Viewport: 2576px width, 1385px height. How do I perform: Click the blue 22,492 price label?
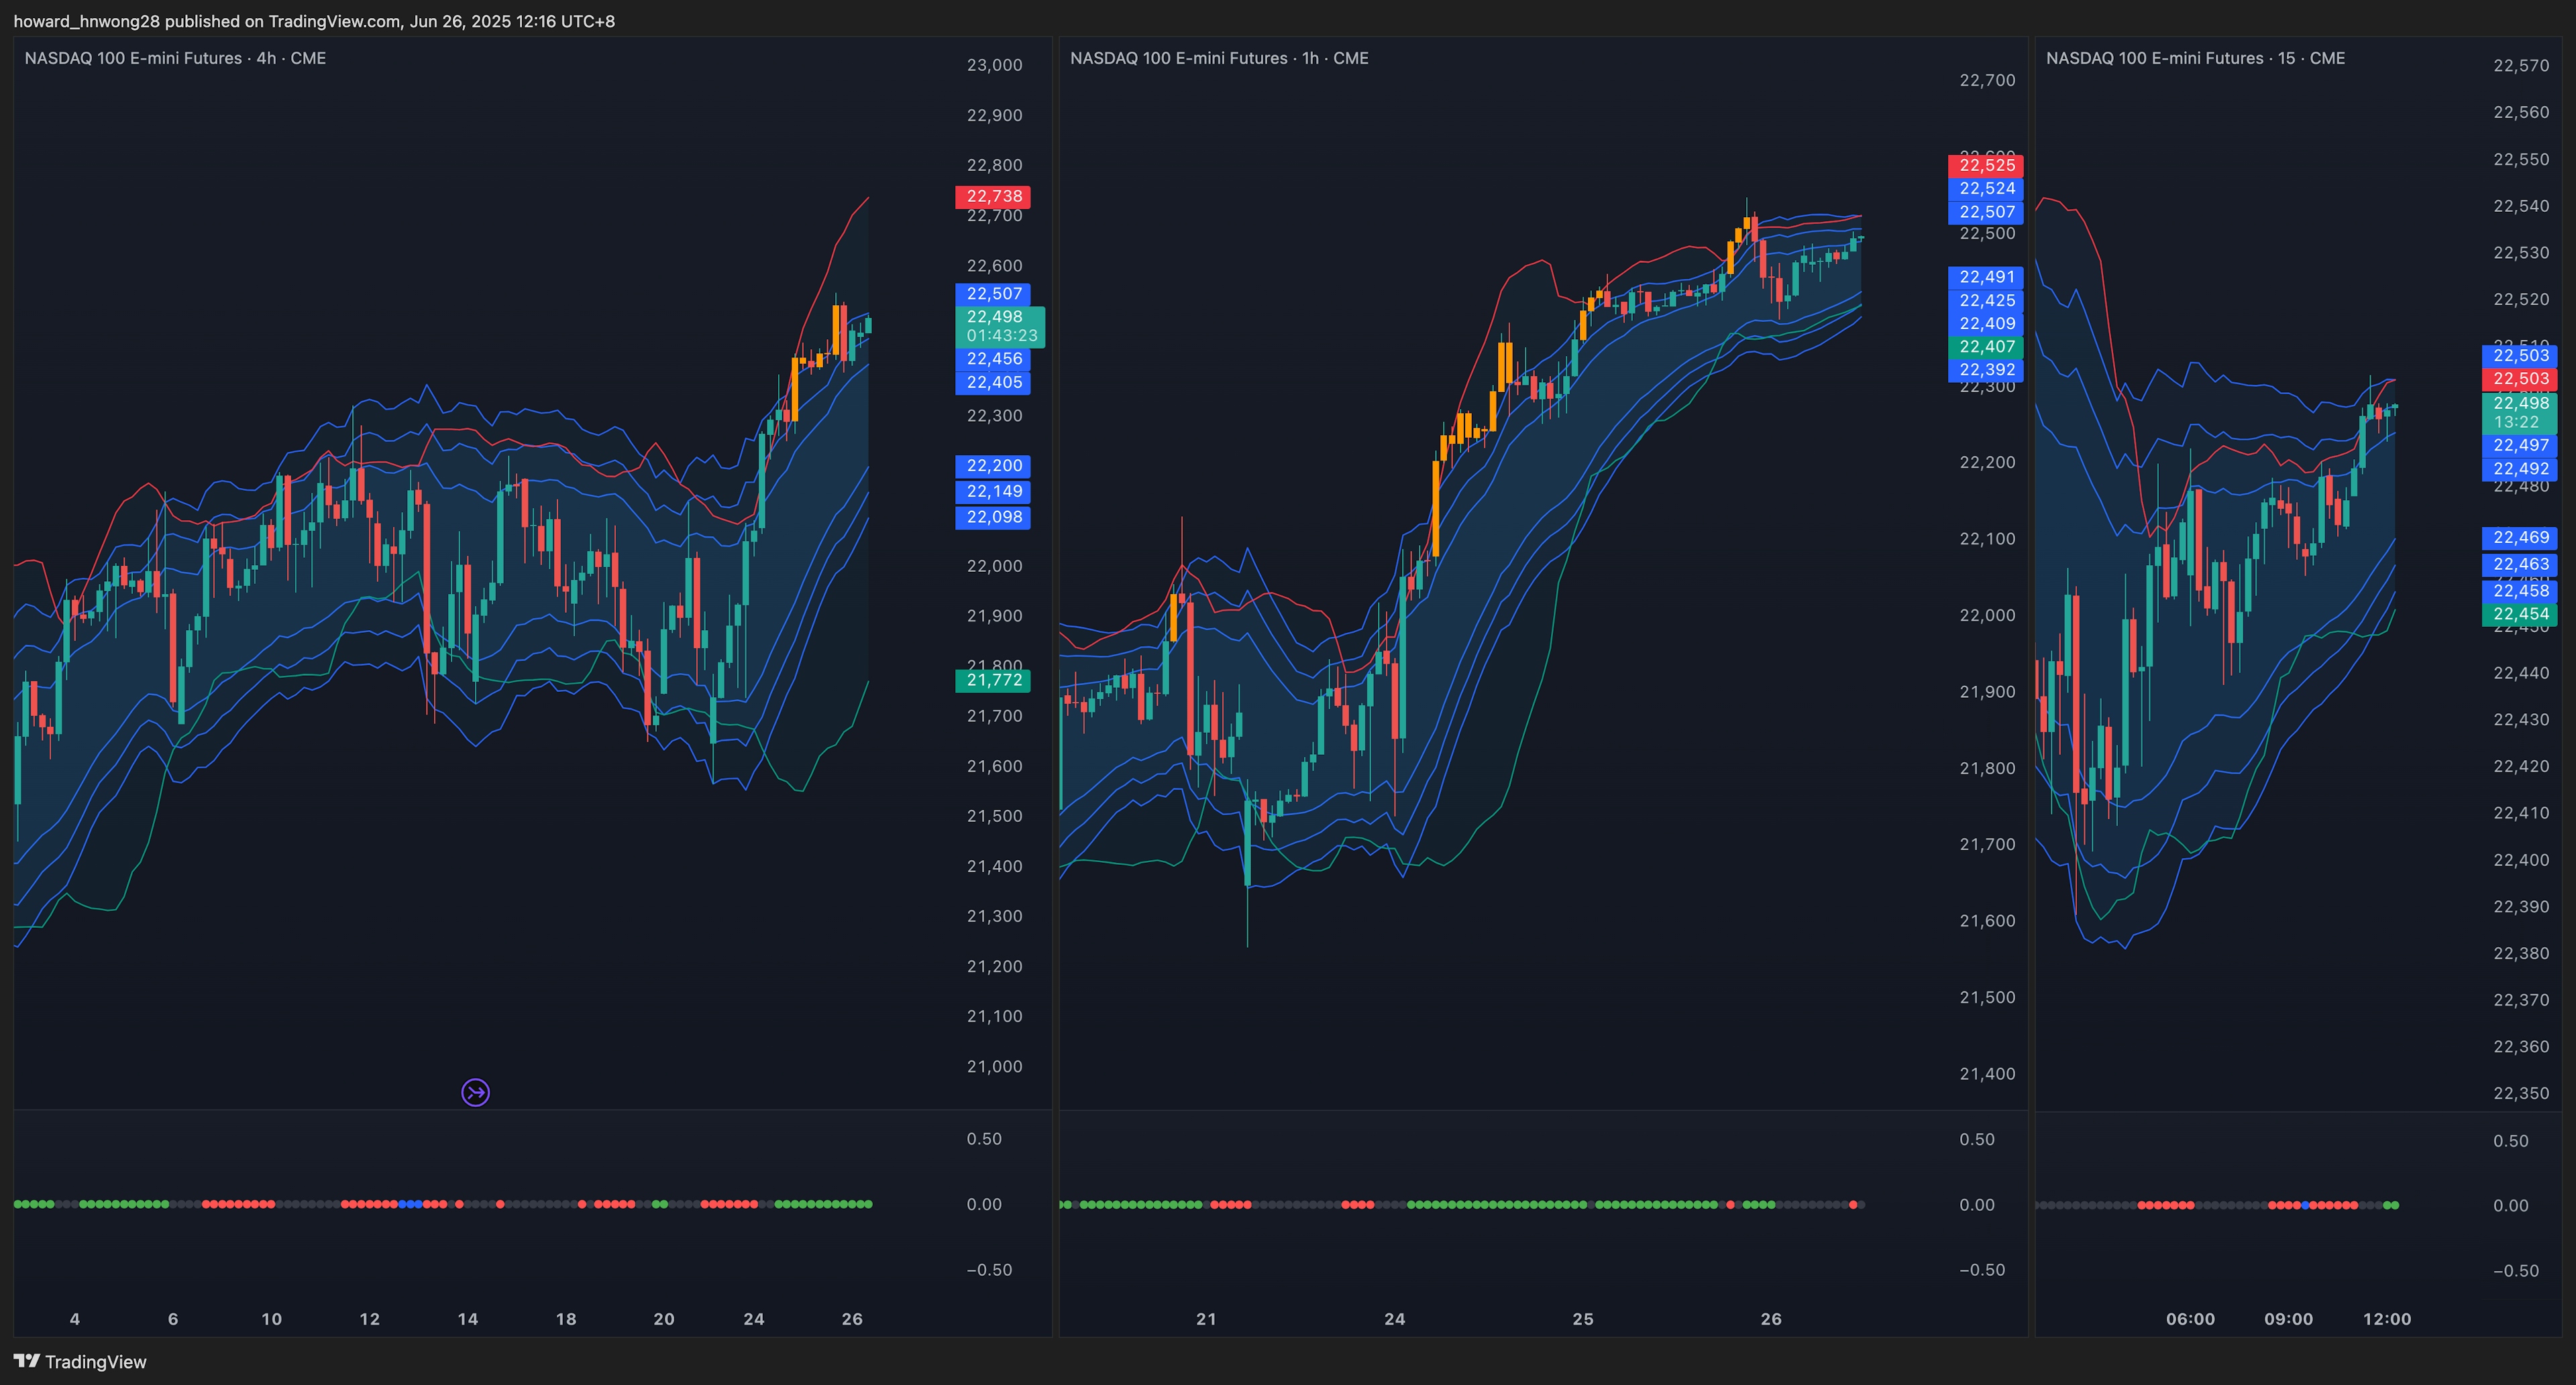tap(2520, 469)
